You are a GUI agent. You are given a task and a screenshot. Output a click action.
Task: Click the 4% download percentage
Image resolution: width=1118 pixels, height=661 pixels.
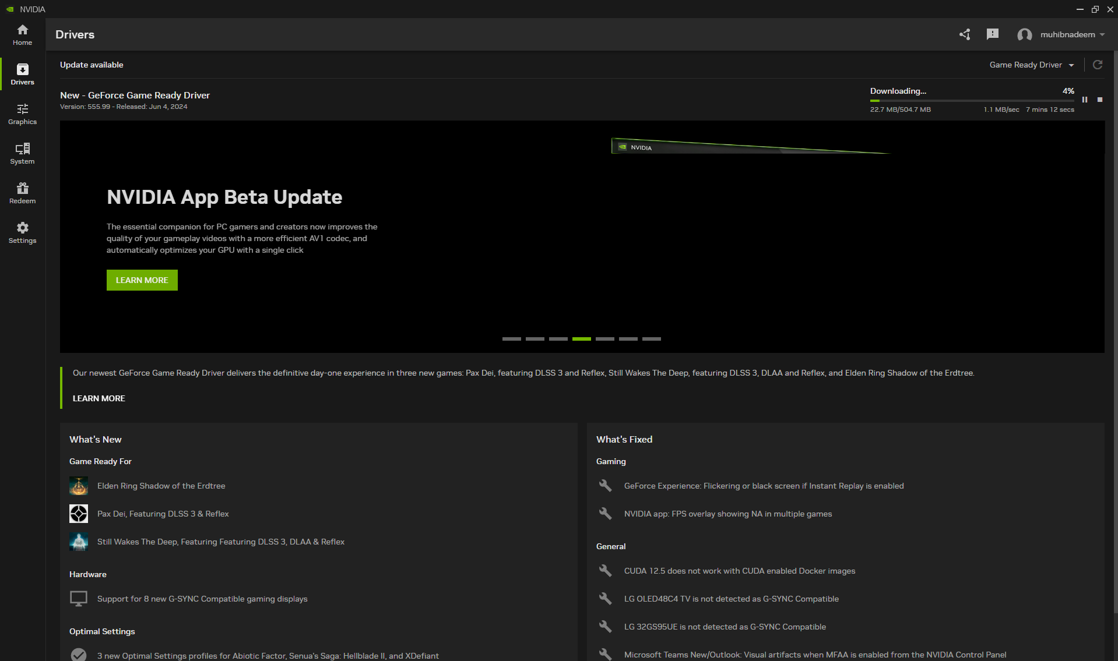1068,91
